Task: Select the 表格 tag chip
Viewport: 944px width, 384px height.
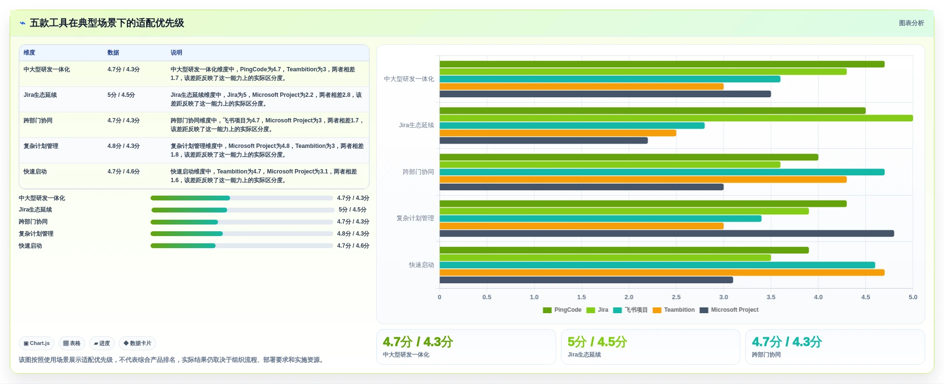Action: (72, 343)
